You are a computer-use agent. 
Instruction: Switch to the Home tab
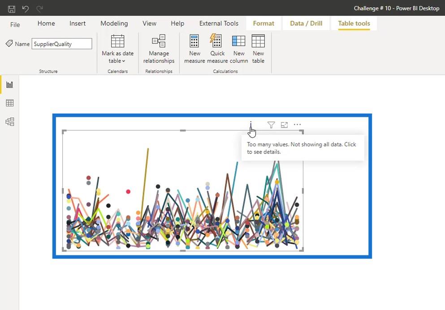[46, 24]
